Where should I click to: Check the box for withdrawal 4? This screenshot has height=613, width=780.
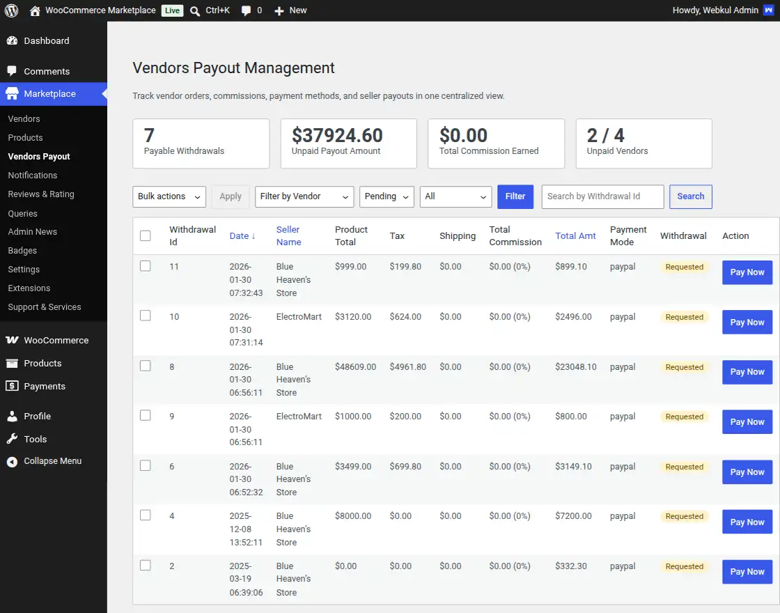pos(146,515)
